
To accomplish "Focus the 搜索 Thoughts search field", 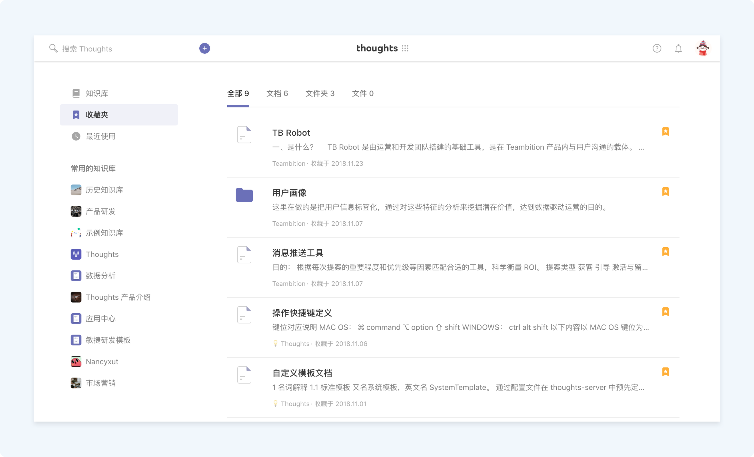I will [87, 49].
